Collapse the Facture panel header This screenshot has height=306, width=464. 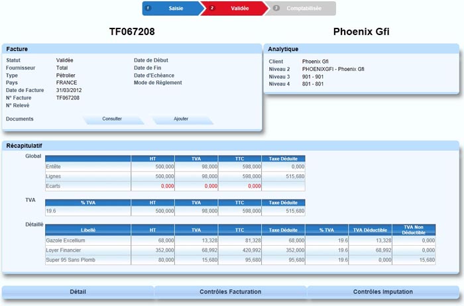click(x=131, y=49)
